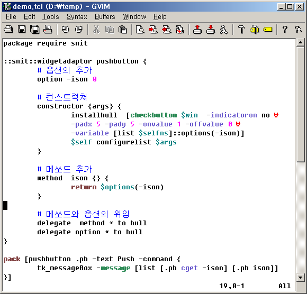Click the Open file toolbar icon

8,30
